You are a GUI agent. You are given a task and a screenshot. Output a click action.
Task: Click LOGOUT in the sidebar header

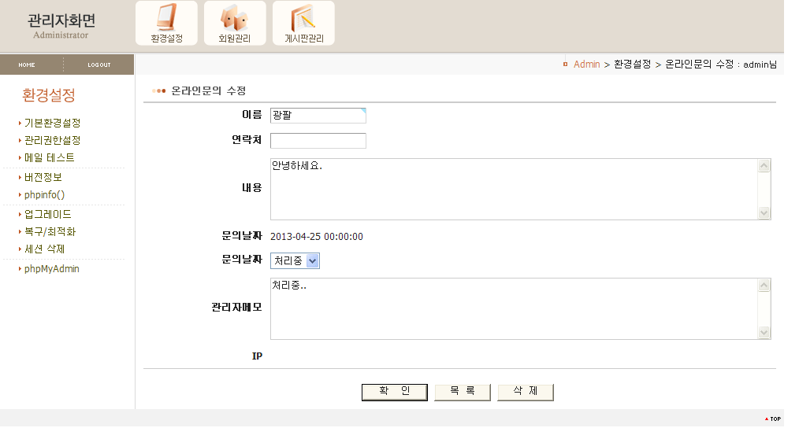click(x=99, y=65)
